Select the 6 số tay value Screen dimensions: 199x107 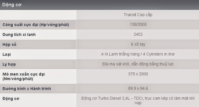[138, 44]
